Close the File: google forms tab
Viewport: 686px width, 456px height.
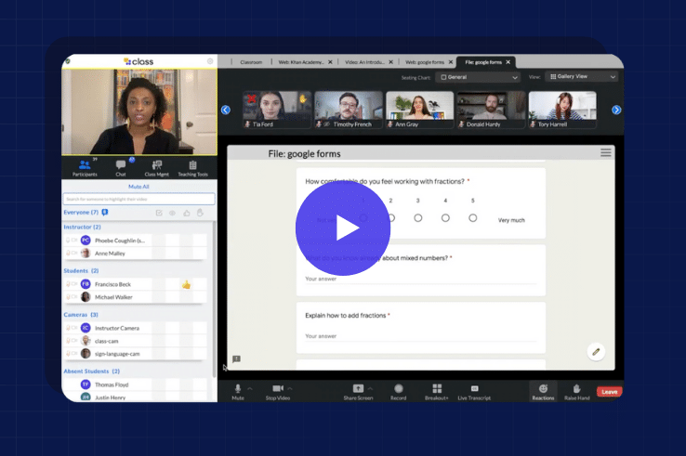point(508,62)
